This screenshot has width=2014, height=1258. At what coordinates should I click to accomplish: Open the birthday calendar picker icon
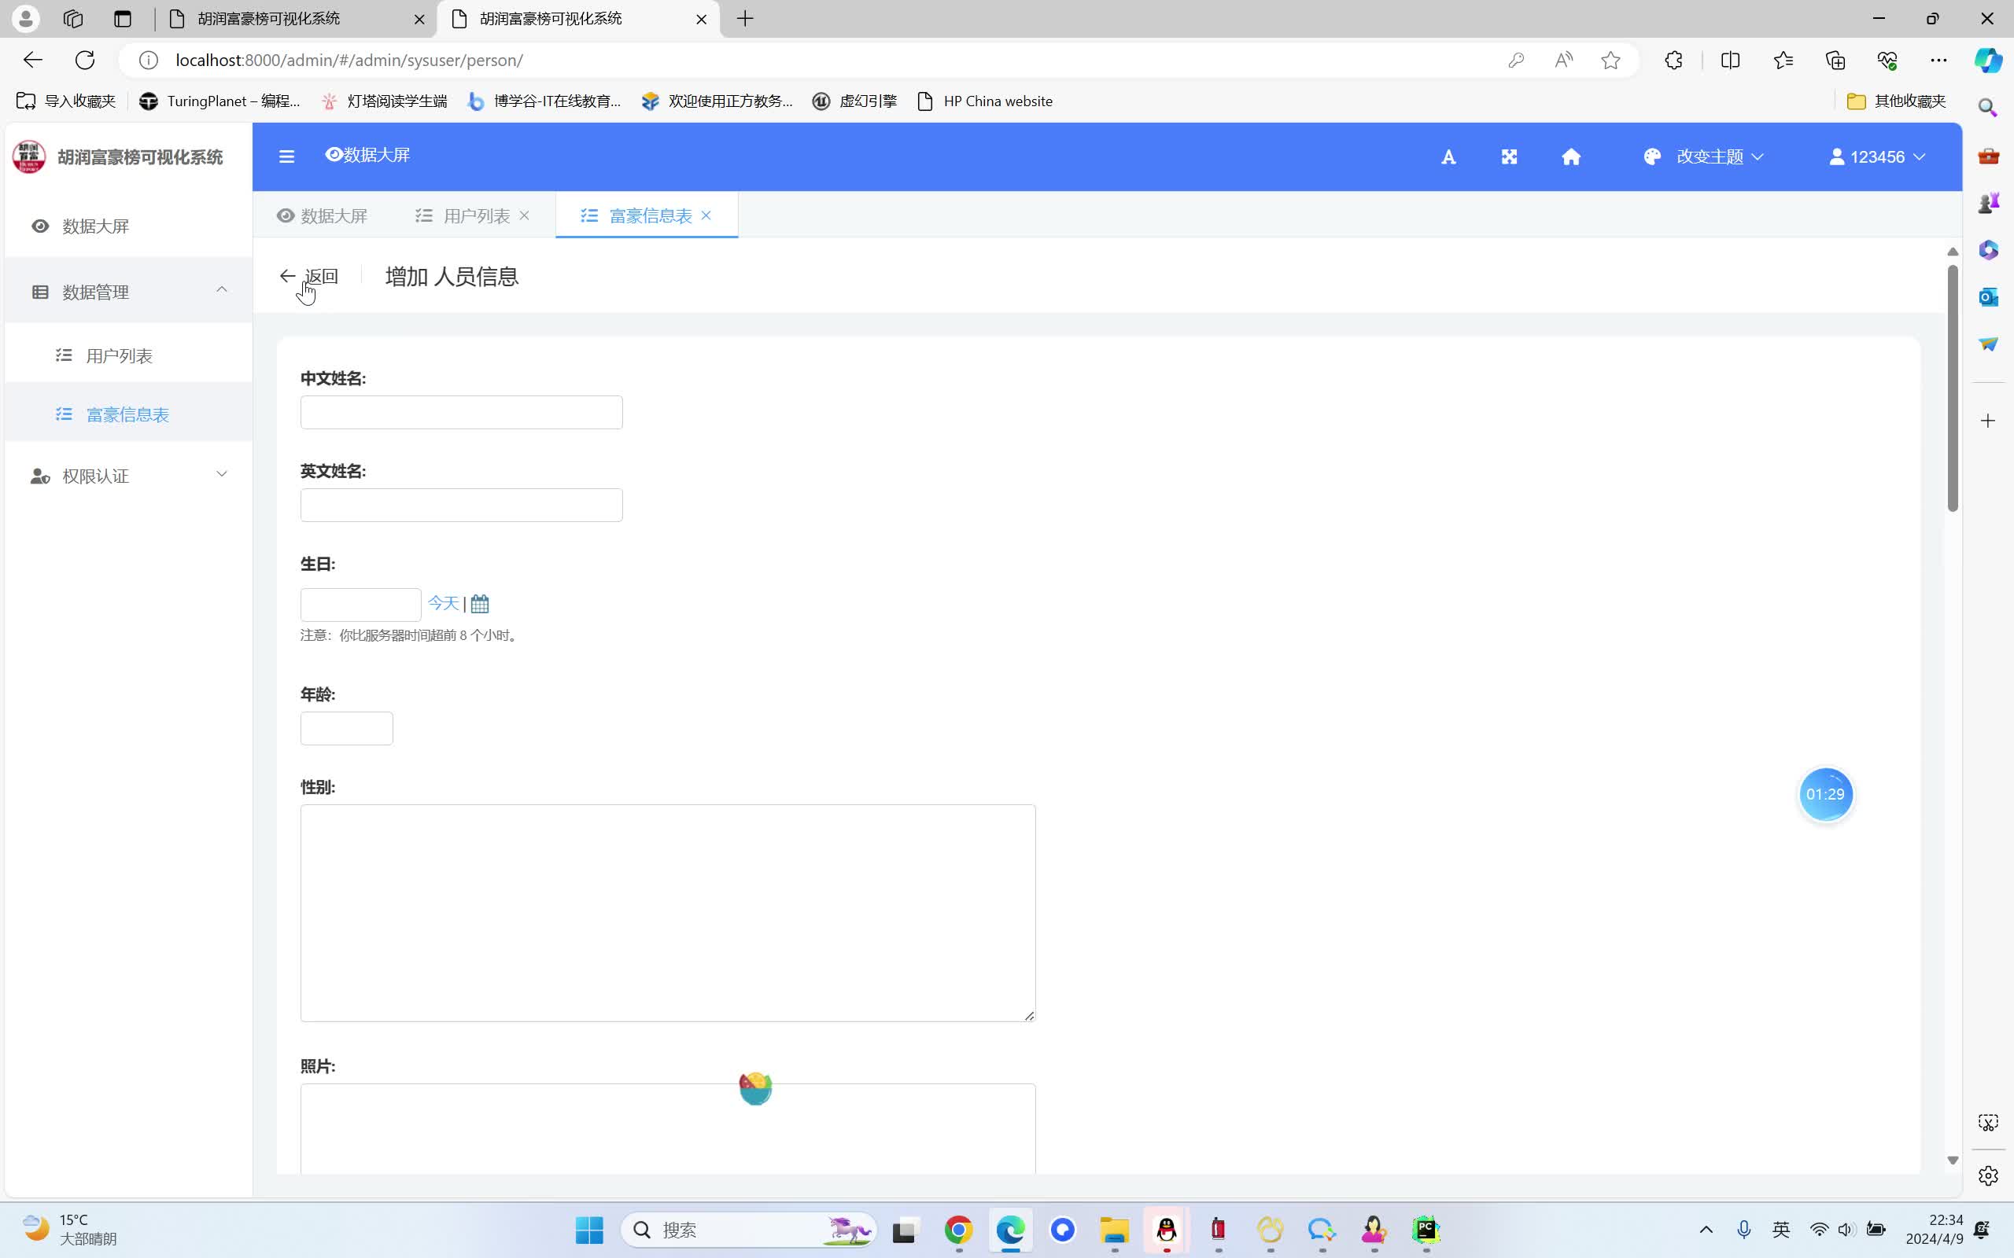point(480,603)
